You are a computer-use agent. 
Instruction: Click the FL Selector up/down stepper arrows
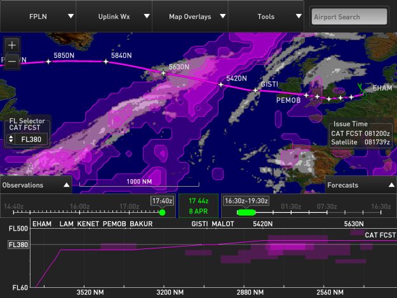pyautogui.click(x=11, y=139)
